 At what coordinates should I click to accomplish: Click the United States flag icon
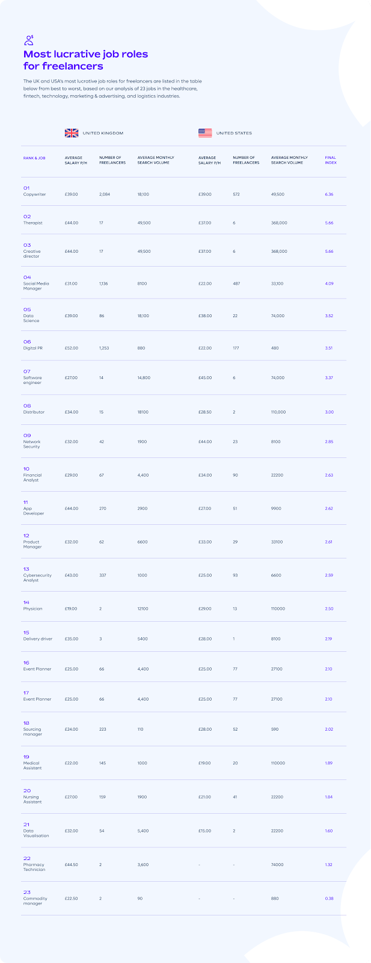(x=205, y=133)
